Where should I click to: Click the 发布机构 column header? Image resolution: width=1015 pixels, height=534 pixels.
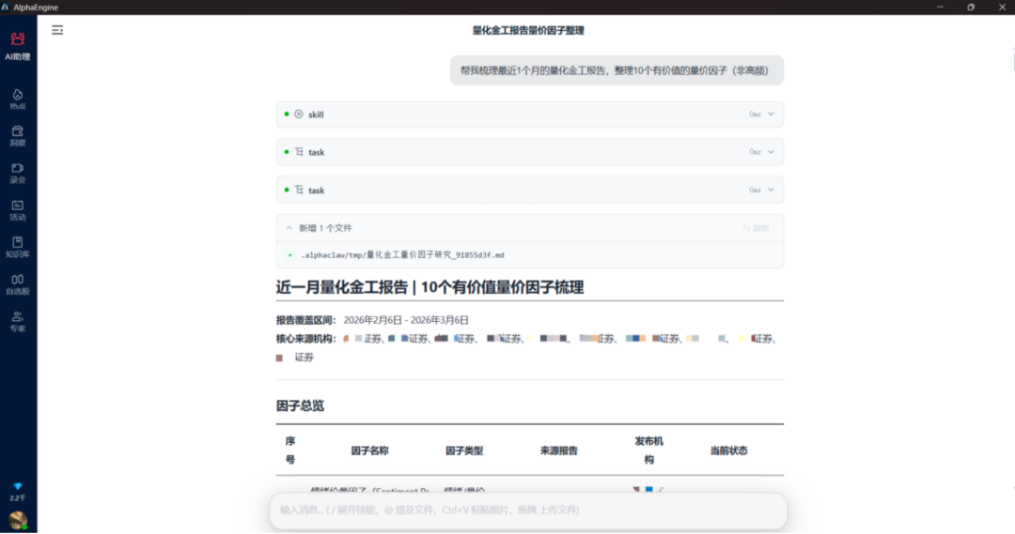(648, 450)
